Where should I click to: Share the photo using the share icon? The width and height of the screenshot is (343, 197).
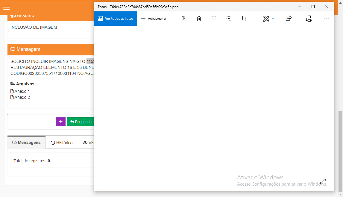pyautogui.click(x=289, y=19)
